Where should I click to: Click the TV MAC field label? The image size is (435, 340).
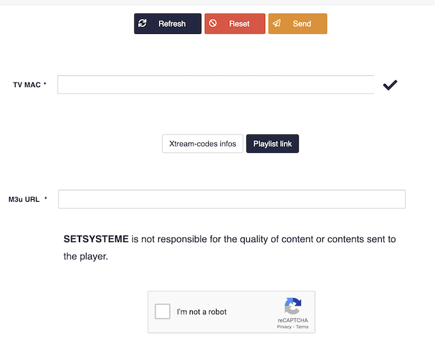coord(29,85)
